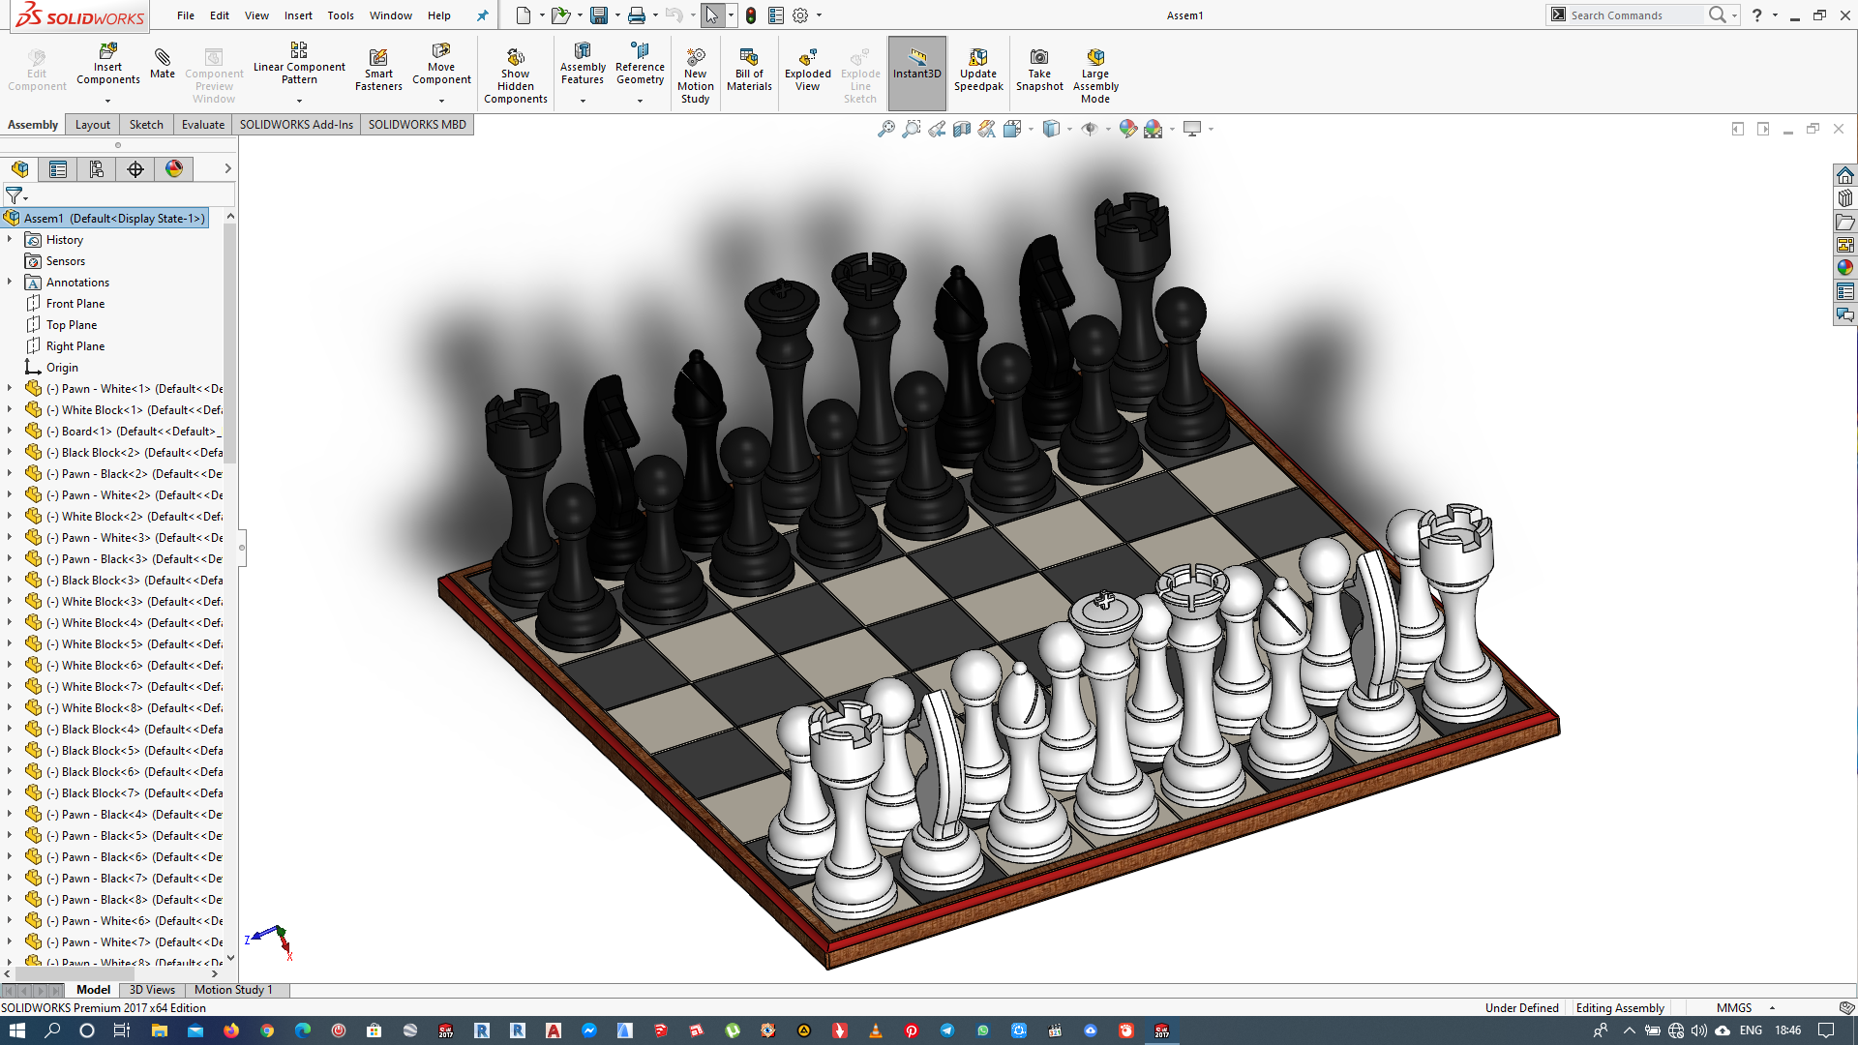Toggle the Instant3D button
Viewport: 1858px width, 1045px height.
pyautogui.click(x=916, y=70)
